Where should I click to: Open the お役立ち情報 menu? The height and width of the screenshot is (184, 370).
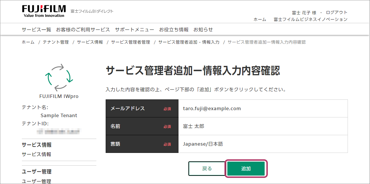tap(174, 30)
